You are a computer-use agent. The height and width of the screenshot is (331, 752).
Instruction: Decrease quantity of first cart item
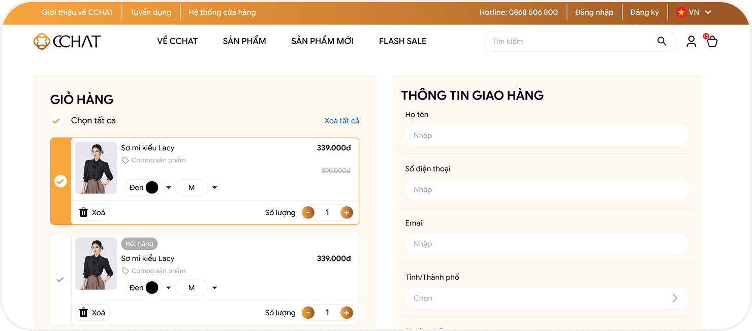[x=308, y=212]
